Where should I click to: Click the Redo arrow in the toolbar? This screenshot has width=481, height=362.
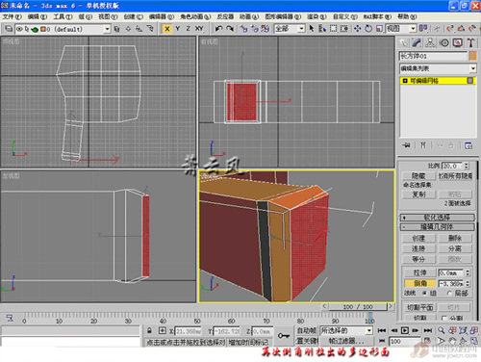[x=230, y=29]
